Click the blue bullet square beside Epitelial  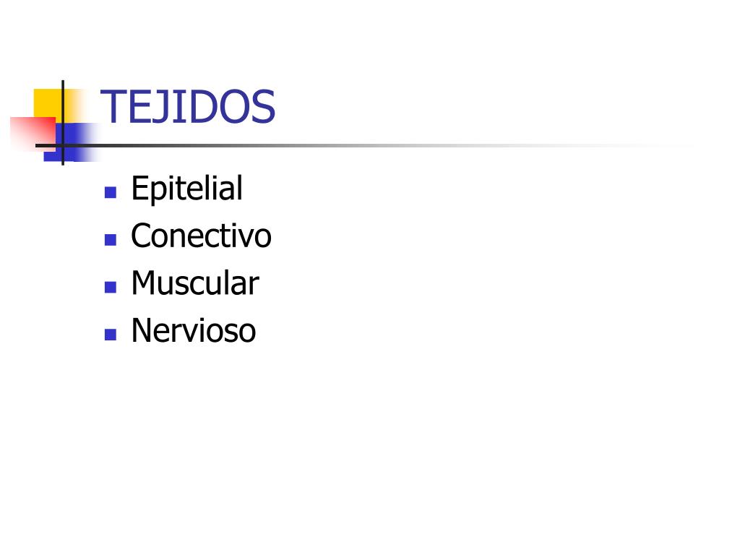[x=111, y=192]
